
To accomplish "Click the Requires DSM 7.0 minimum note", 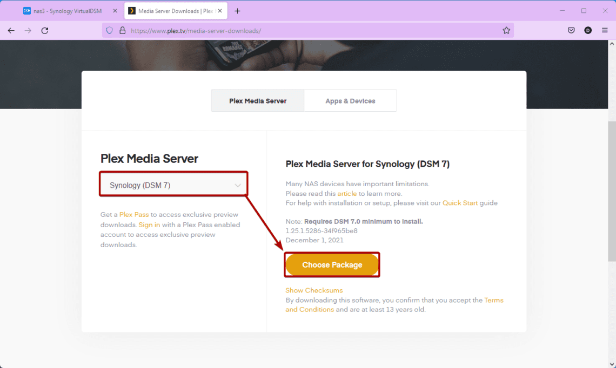I will point(364,222).
